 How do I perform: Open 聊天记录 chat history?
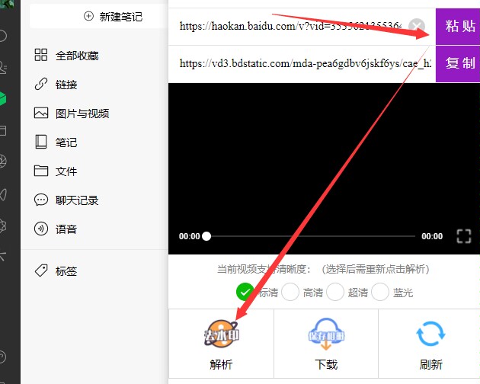click(x=76, y=200)
